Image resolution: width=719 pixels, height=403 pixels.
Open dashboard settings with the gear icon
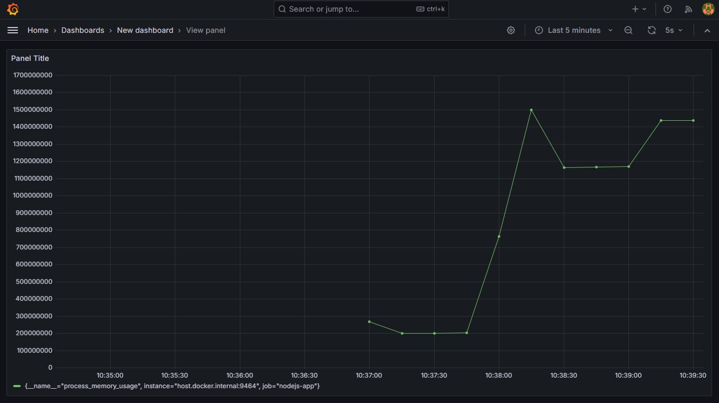(x=510, y=30)
